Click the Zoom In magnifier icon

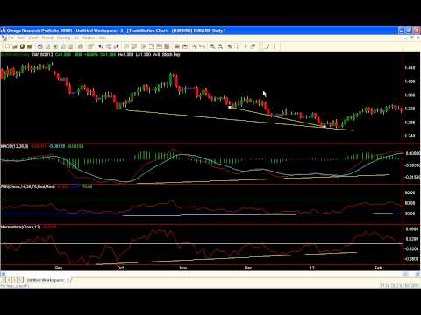[212, 46]
